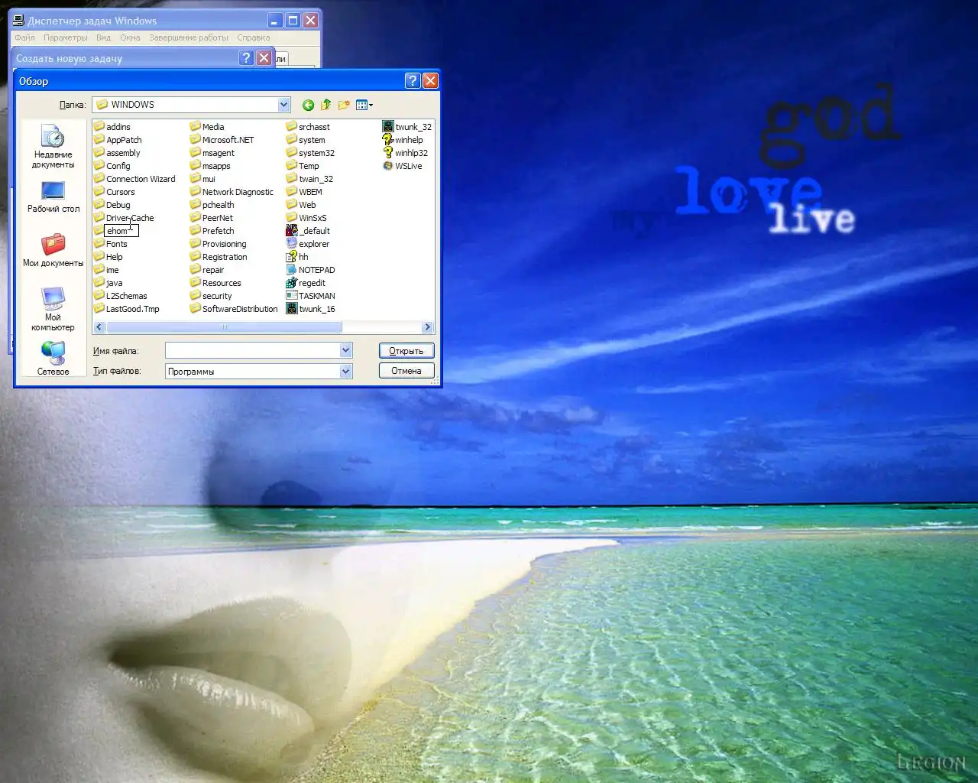This screenshot has height=783, width=978.
Task: Open My Computer in places bar
Action: pos(53,309)
